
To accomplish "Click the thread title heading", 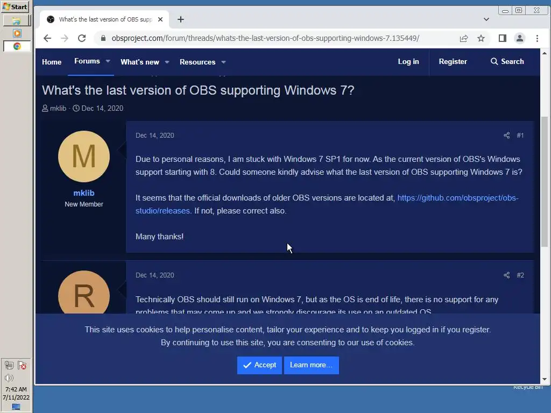I will (198, 90).
